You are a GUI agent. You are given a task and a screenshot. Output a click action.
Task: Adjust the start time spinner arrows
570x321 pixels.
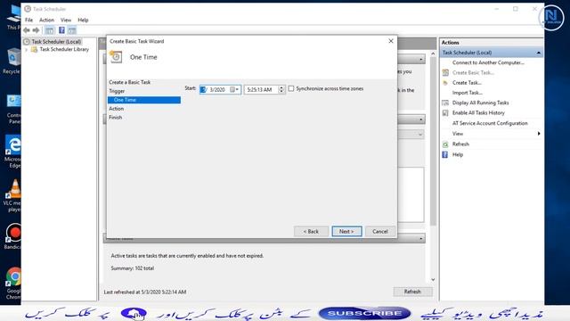coord(281,89)
